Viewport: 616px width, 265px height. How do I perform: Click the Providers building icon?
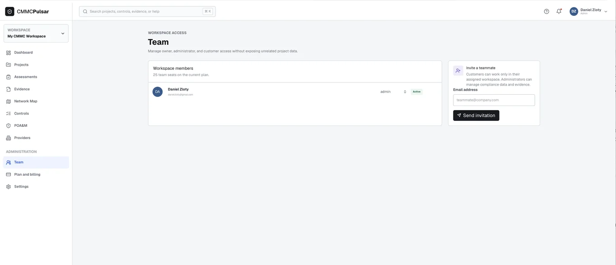tap(8, 138)
